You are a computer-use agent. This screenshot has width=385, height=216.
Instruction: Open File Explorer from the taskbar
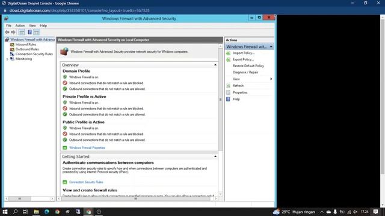pos(36,212)
